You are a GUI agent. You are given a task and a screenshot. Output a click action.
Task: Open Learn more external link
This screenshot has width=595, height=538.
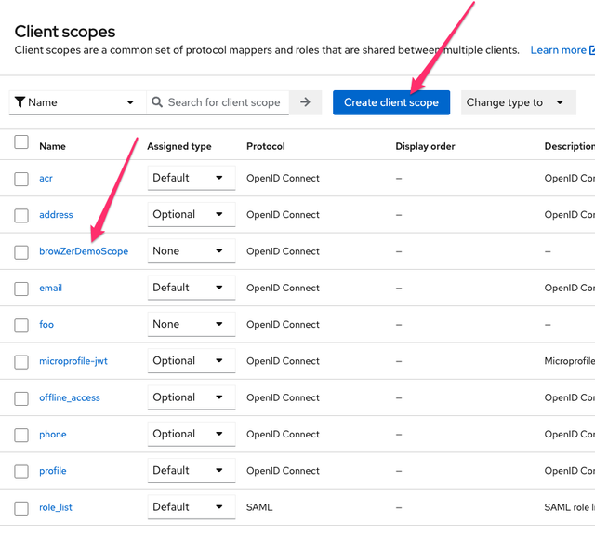pyautogui.click(x=562, y=50)
